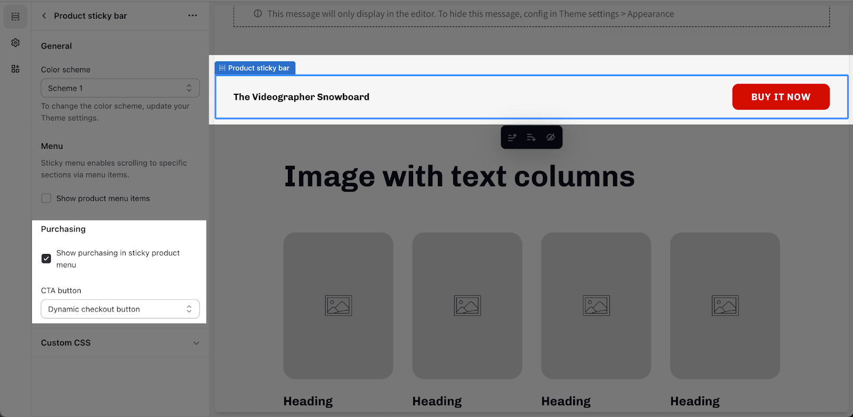Select the Image with text columns heading
This screenshot has width=853, height=417.
point(460,176)
